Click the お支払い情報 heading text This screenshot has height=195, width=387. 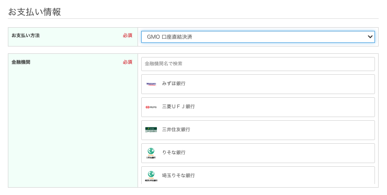click(35, 12)
